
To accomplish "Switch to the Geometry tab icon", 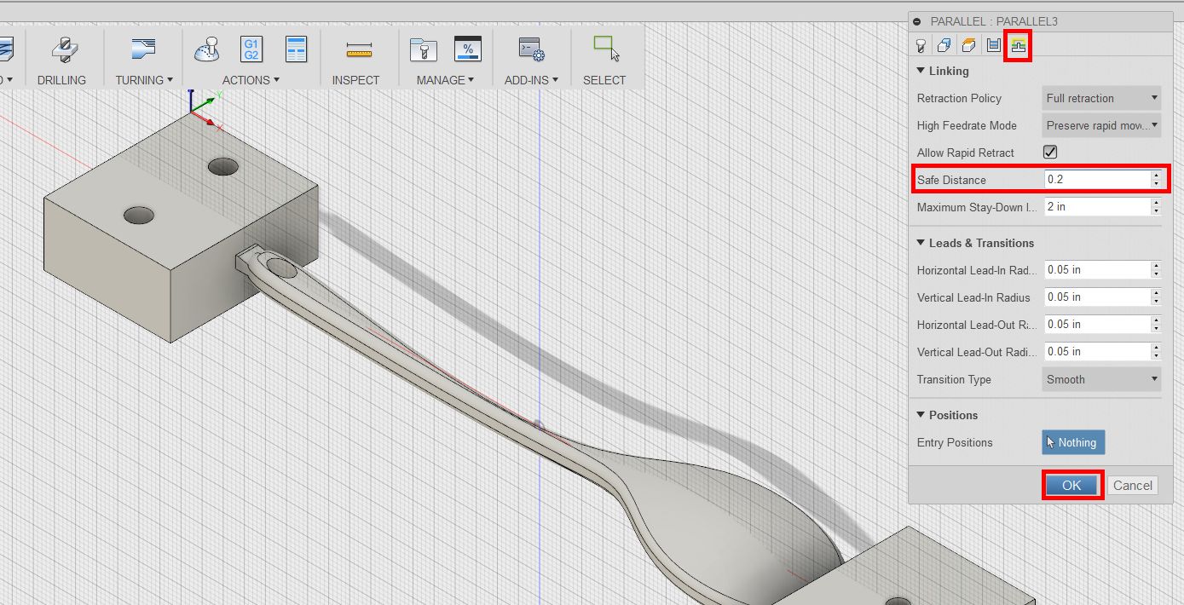I will tap(944, 45).
